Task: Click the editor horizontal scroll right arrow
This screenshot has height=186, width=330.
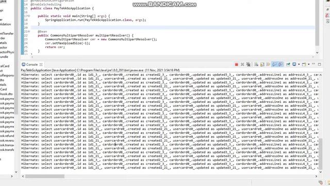Action: (313, 57)
